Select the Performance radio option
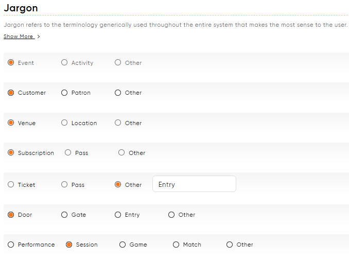349x260 pixels. tap(11, 245)
